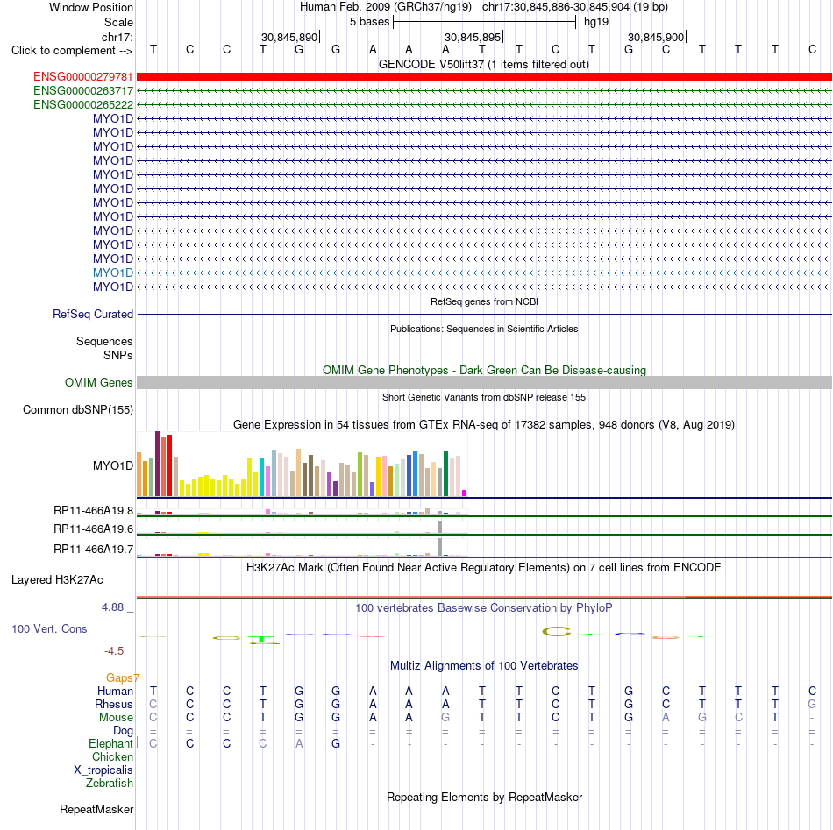
Task: Click the RepeatMasker track label
Action: tap(96, 810)
